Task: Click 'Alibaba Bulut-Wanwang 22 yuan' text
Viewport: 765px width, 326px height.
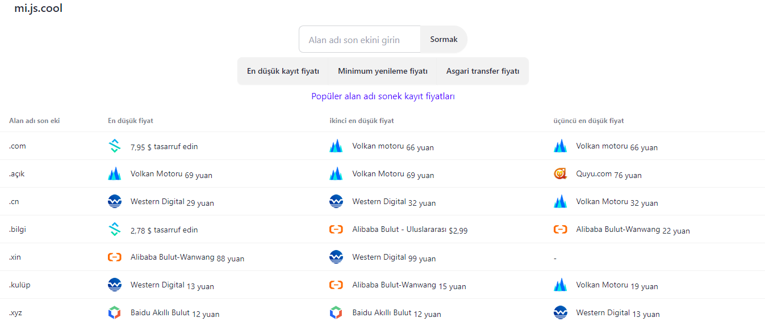Action: pyautogui.click(x=633, y=230)
